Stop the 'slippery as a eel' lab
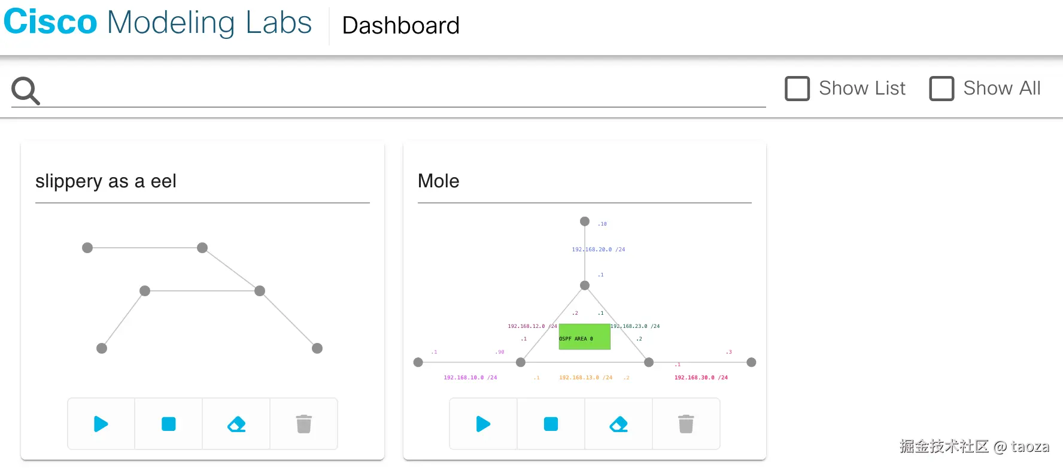This screenshot has height=468, width=1063. click(169, 424)
